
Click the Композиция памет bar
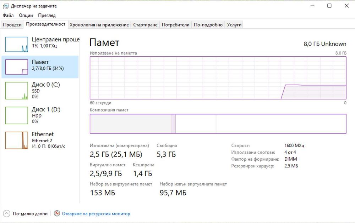pos(218,124)
